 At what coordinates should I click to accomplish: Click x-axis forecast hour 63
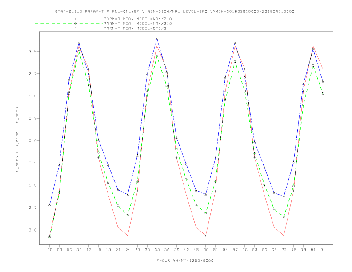point(255,250)
